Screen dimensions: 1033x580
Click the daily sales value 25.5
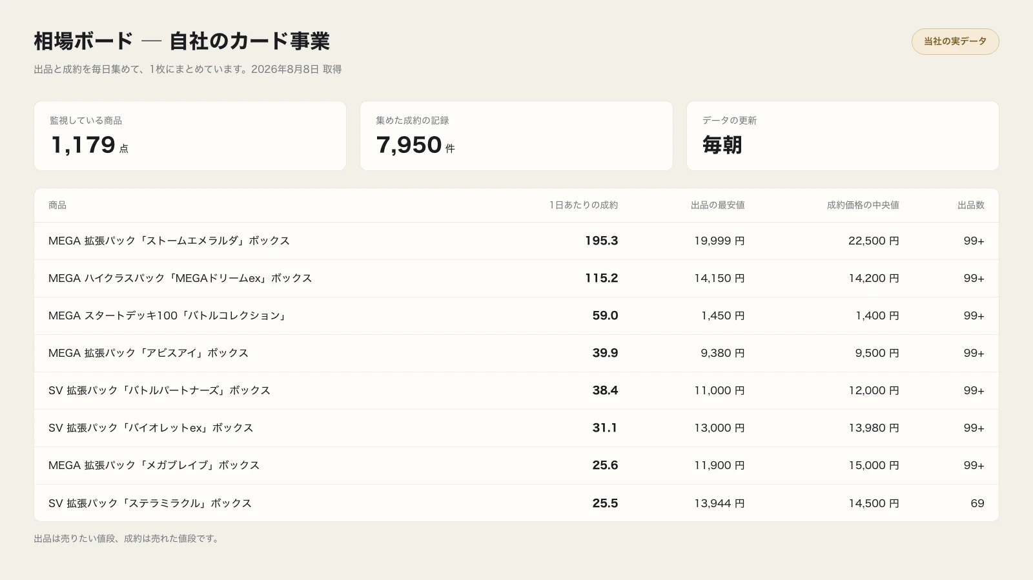(x=605, y=503)
